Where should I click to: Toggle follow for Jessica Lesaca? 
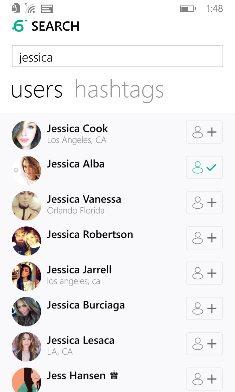coord(204,344)
